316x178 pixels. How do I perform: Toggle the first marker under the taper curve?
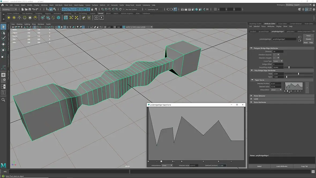click(148, 161)
